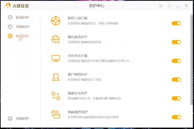Click the 系统防护 sidebar icon

pyautogui.click(x=10, y=27)
